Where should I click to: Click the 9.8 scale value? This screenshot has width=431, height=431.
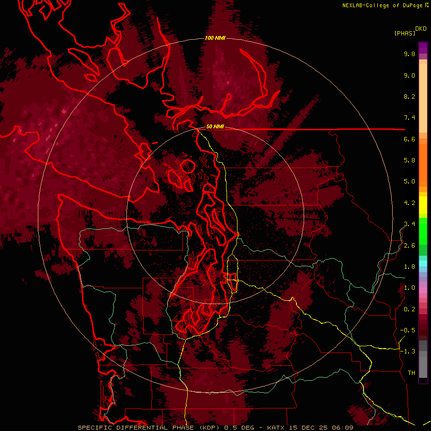(409, 54)
